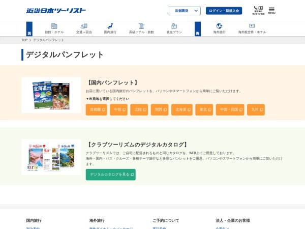Open phone reservation online consultation icon
Image resolution: width=305 pixels, height=229 pixels.
point(258,11)
